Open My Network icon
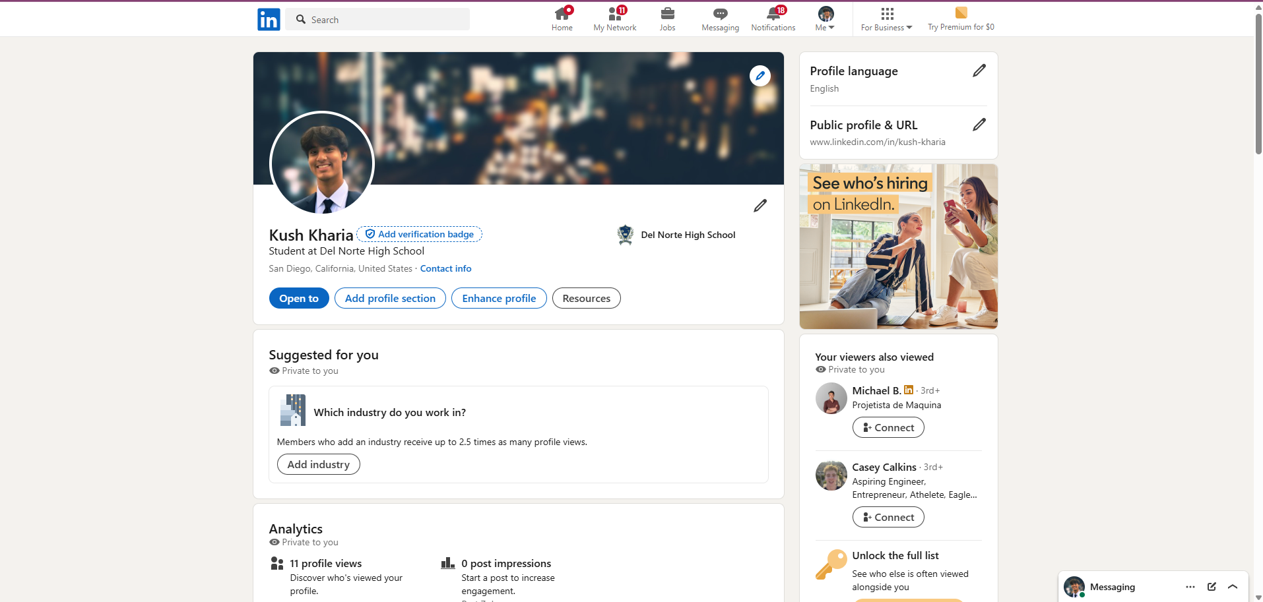 pos(615,13)
